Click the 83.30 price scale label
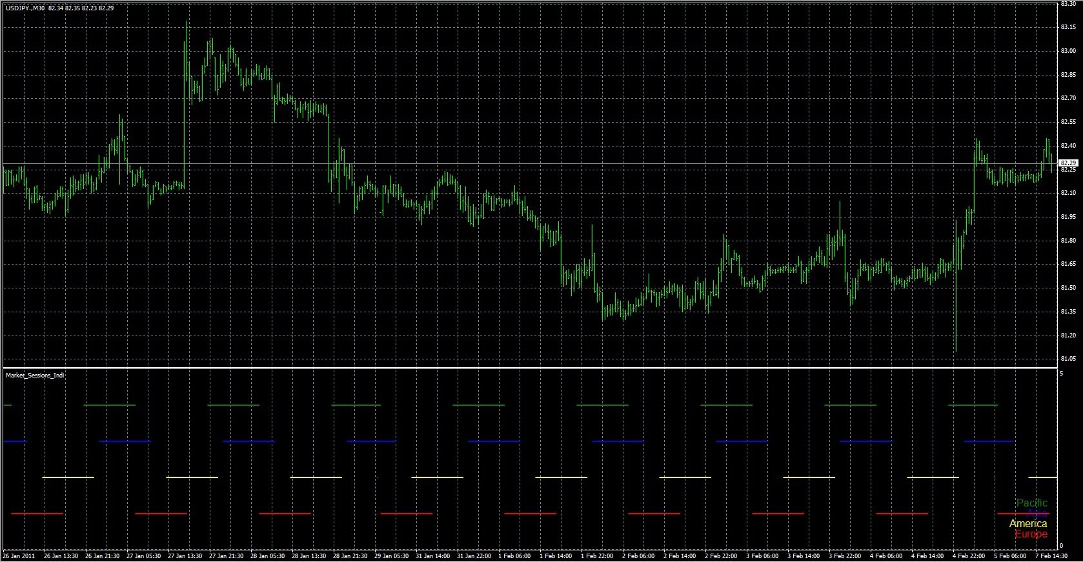This screenshot has height=562, width=1083. tap(1068, 4)
